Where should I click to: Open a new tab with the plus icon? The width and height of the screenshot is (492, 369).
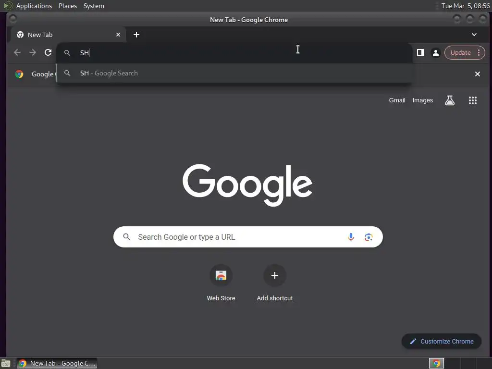[x=136, y=35]
